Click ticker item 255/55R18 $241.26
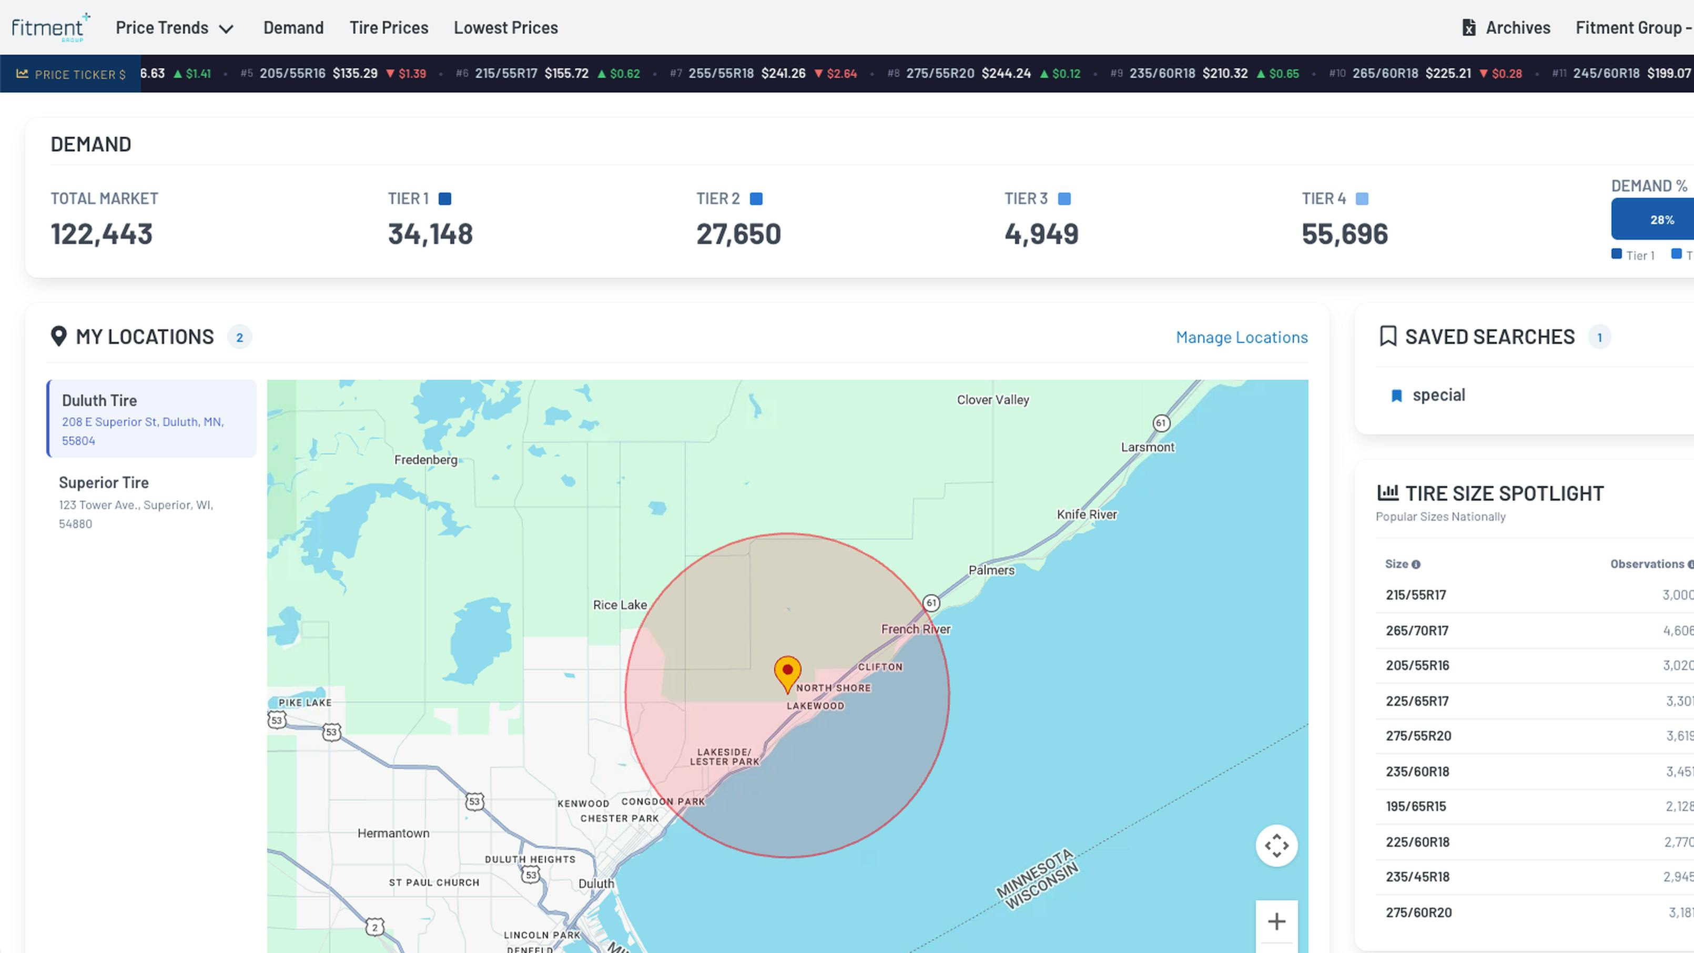This screenshot has height=953, width=1694. coord(764,73)
